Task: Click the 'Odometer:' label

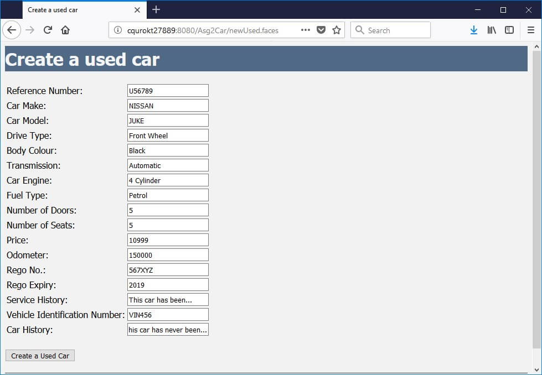Action: click(x=28, y=255)
